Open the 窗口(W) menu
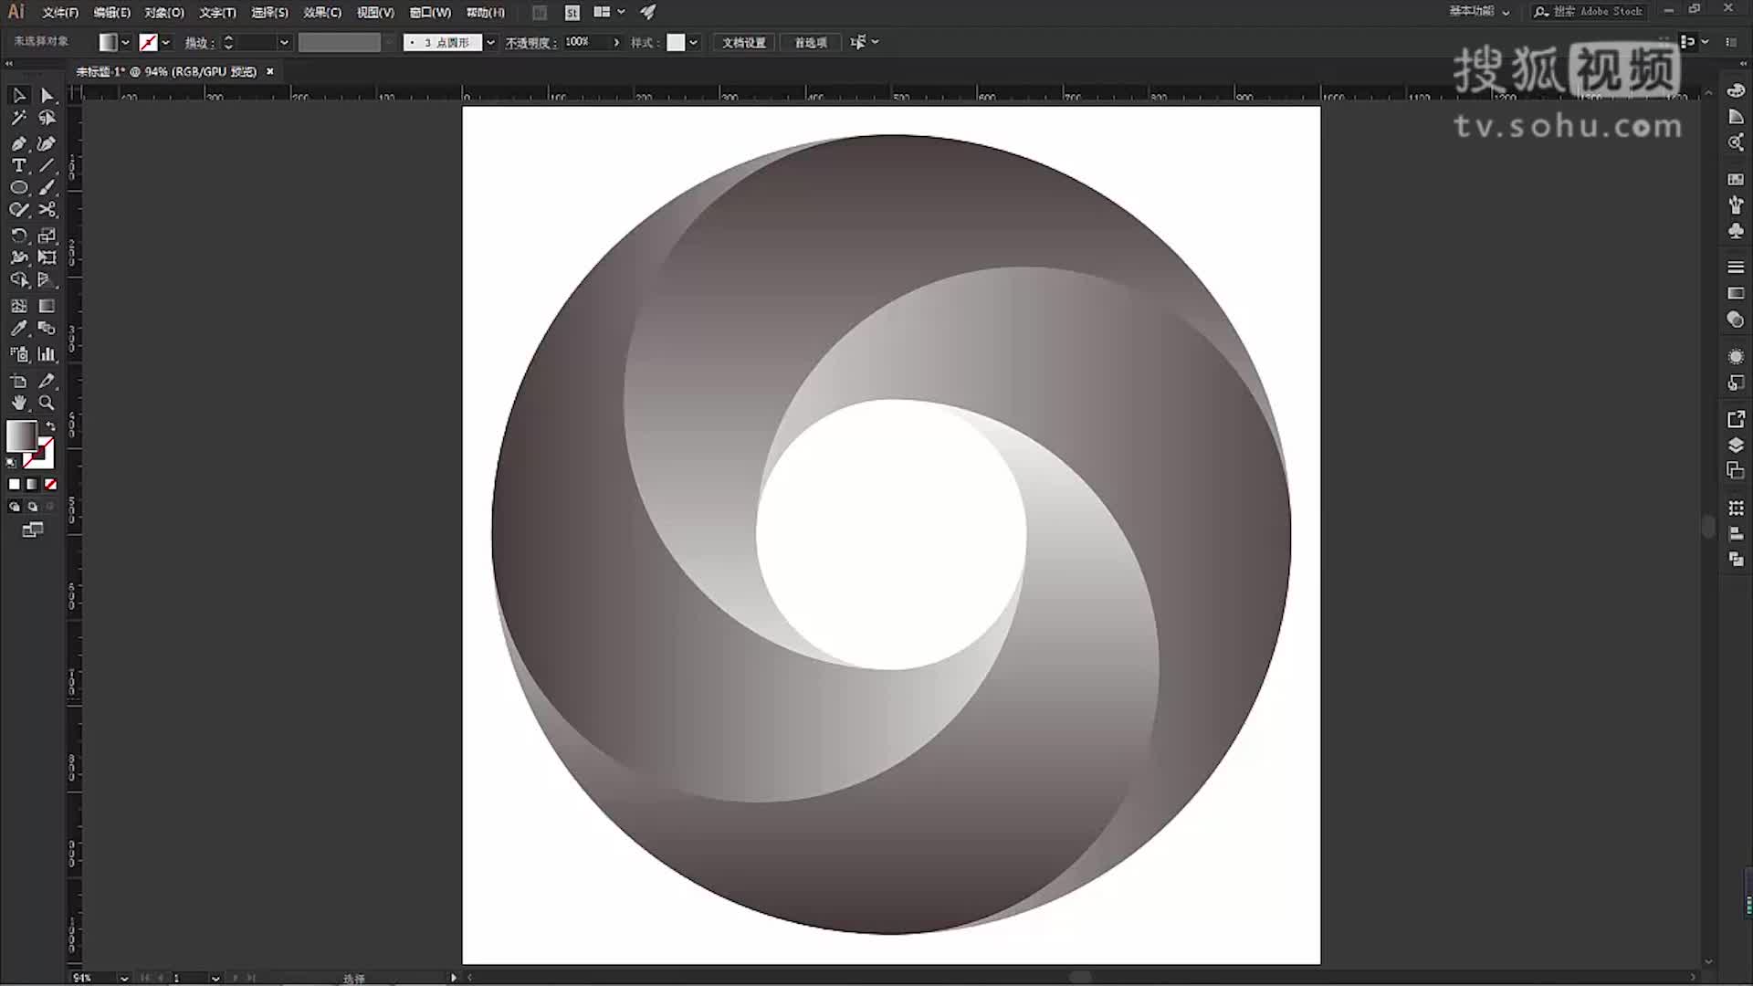Image resolution: width=1753 pixels, height=986 pixels. (x=430, y=13)
